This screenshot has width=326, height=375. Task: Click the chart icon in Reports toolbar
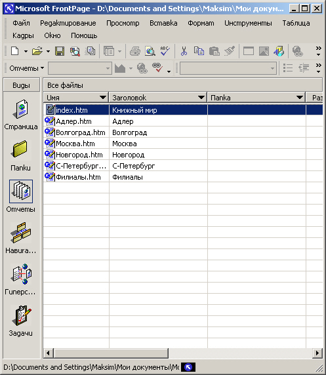(x=120, y=68)
